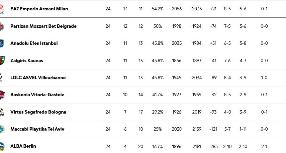
Task: Select Maccabi Playtika Tel Aviv team name
Action: pos(37,129)
